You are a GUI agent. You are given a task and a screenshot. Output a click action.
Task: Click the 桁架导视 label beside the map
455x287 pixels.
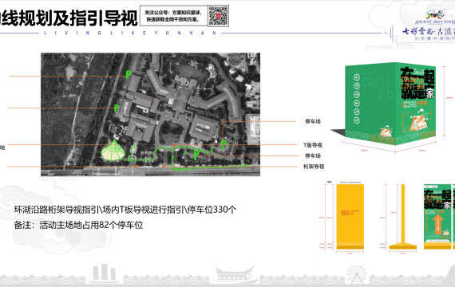(314, 167)
